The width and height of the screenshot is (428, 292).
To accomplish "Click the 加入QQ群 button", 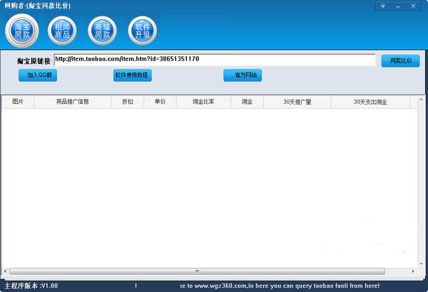I will (x=38, y=75).
